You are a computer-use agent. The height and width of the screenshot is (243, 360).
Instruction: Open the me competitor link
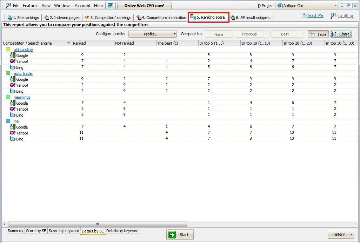pos(16,121)
